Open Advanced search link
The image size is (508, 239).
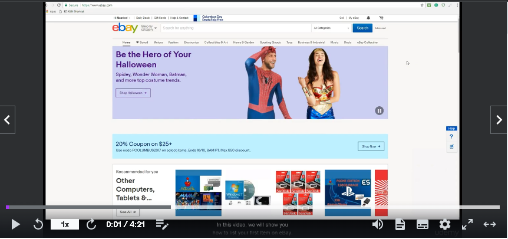pyautogui.click(x=380, y=28)
